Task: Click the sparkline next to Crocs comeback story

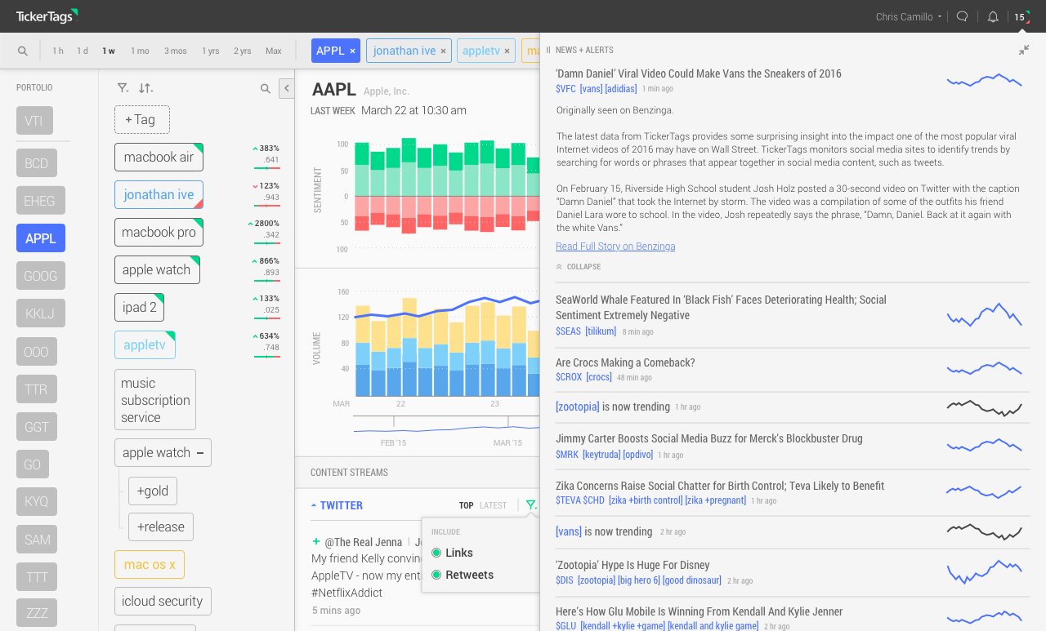Action: click(x=984, y=369)
